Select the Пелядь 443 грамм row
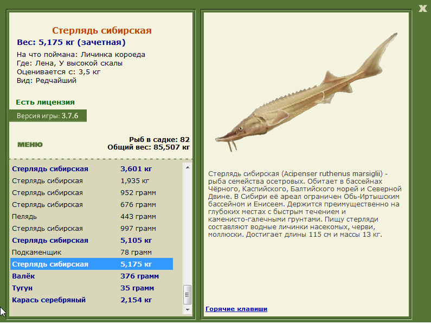Screen dimensions: 431x324 coord(92,217)
